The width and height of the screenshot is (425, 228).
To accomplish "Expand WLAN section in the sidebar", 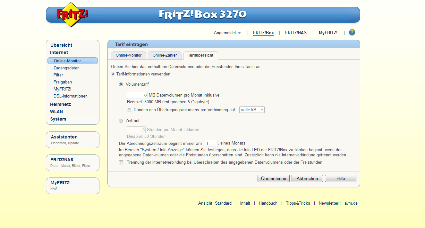I will (56, 112).
